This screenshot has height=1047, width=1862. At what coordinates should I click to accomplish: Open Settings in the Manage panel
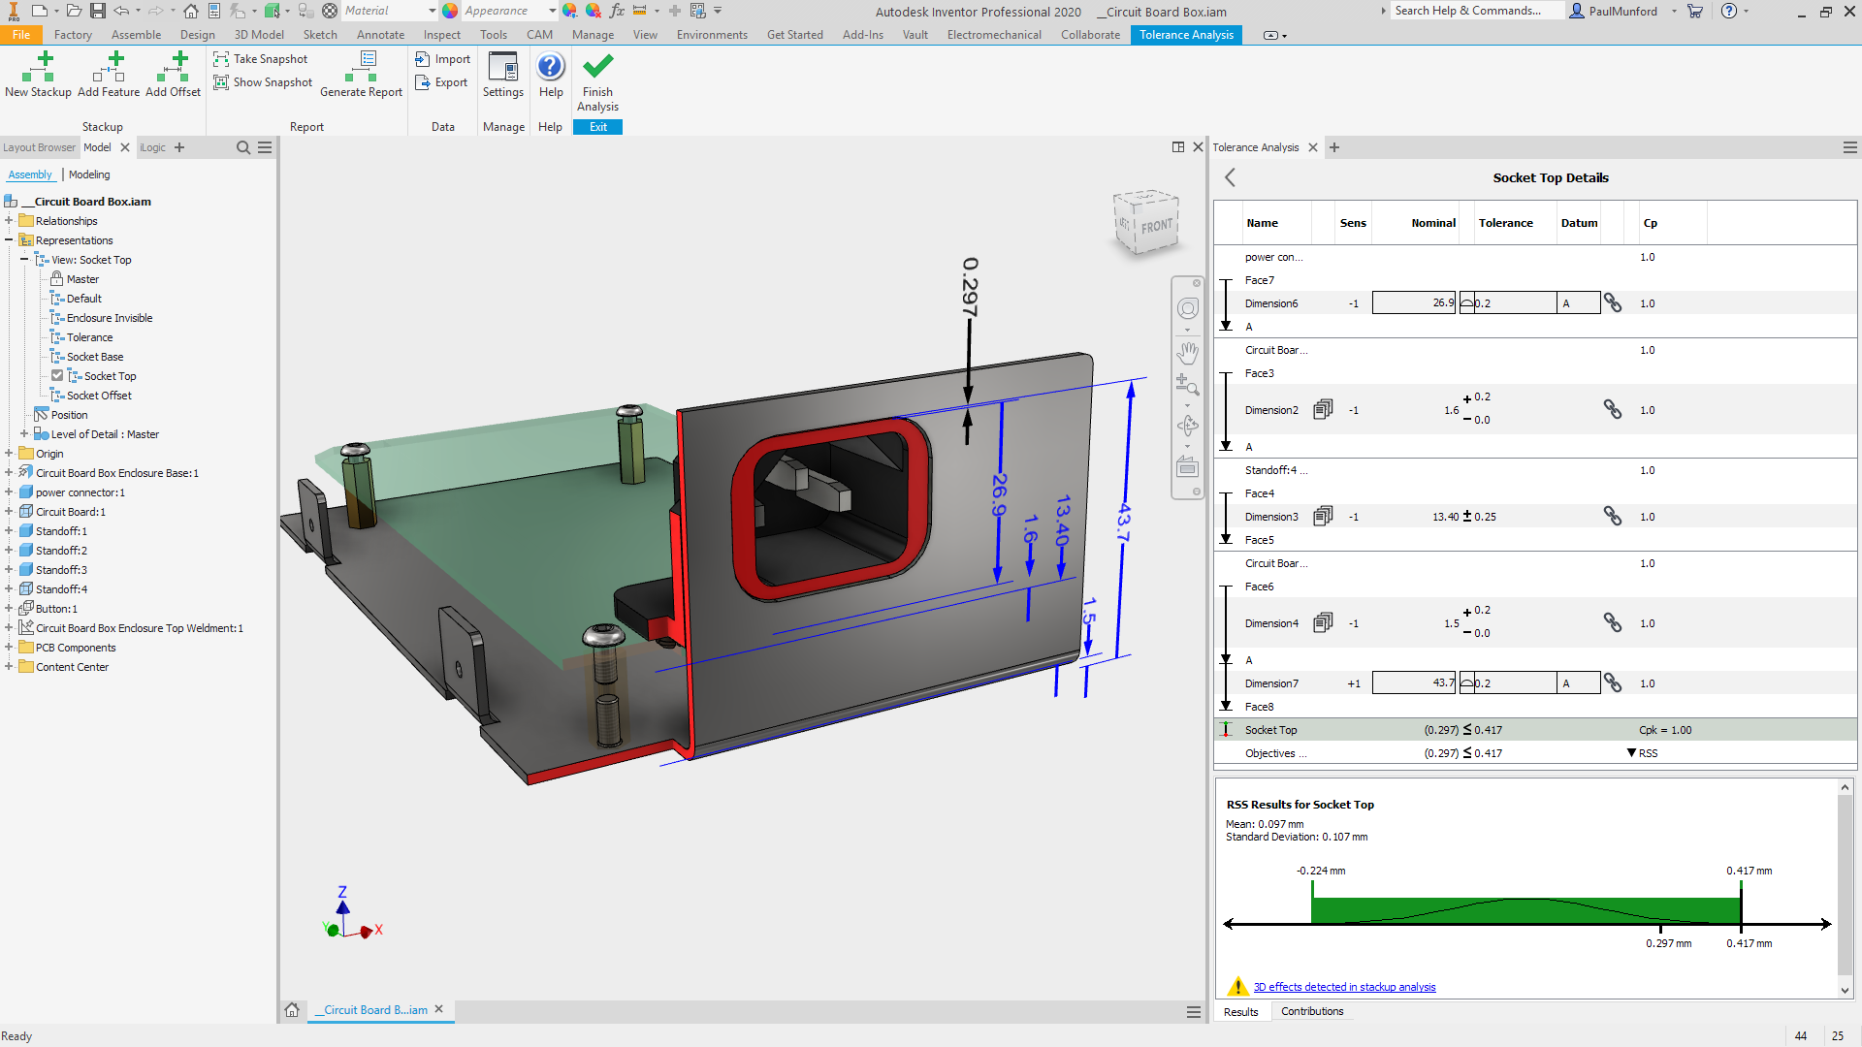(502, 76)
